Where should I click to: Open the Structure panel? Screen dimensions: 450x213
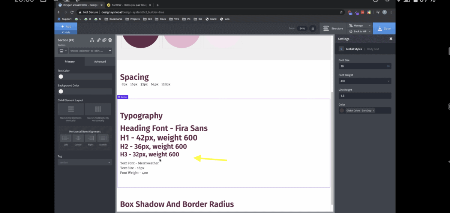click(x=333, y=28)
